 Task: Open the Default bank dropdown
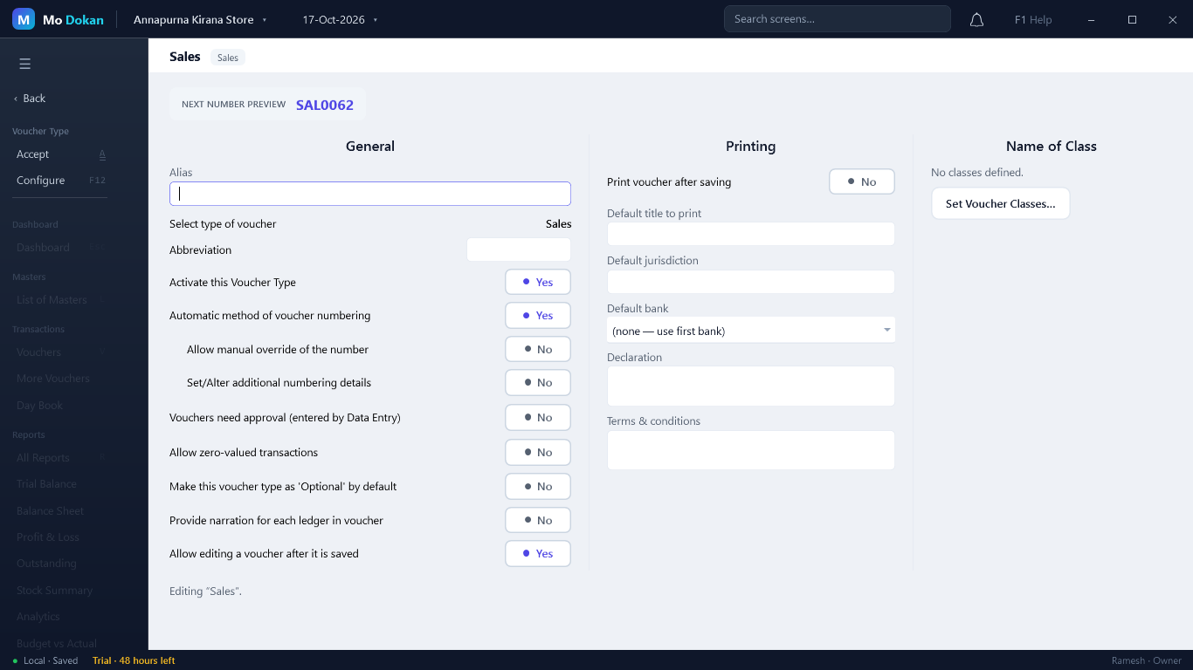tap(751, 331)
